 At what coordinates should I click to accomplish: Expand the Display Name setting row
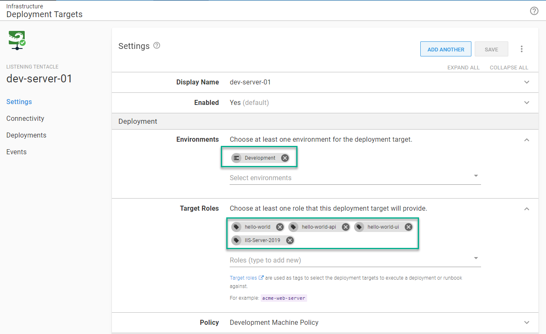pos(526,82)
